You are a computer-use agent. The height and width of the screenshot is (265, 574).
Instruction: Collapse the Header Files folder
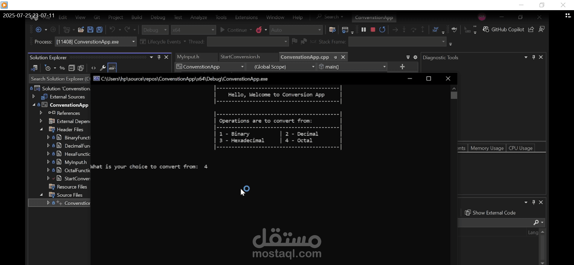point(41,129)
